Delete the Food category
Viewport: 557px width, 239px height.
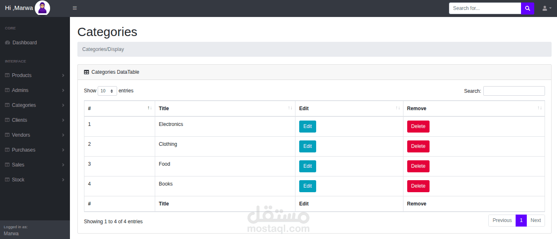pos(418,166)
